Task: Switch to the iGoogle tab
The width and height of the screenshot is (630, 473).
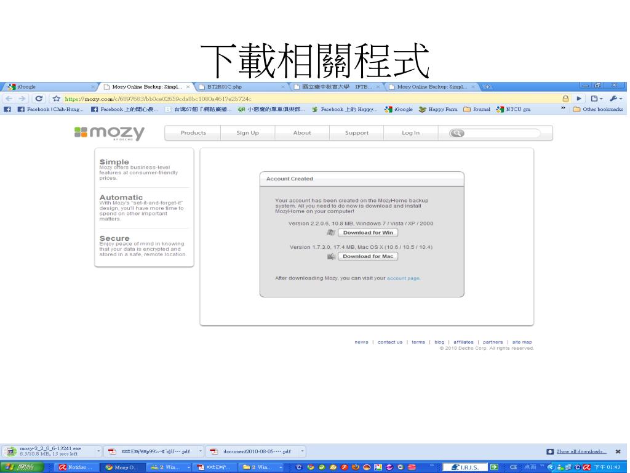Action: pos(50,87)
